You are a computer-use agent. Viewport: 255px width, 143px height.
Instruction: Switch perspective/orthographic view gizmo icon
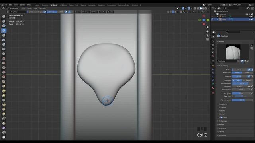[208, 39]
